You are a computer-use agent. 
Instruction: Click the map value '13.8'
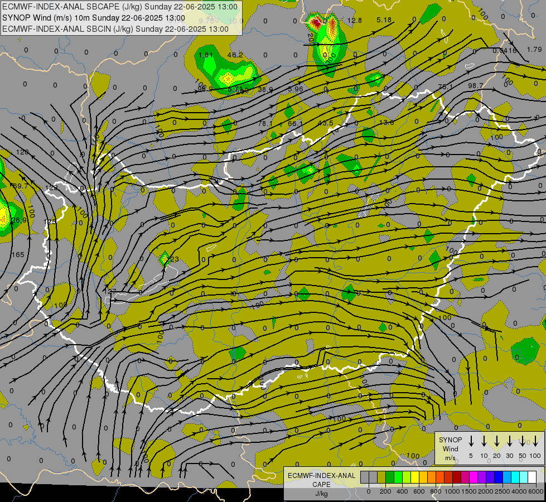386,122
